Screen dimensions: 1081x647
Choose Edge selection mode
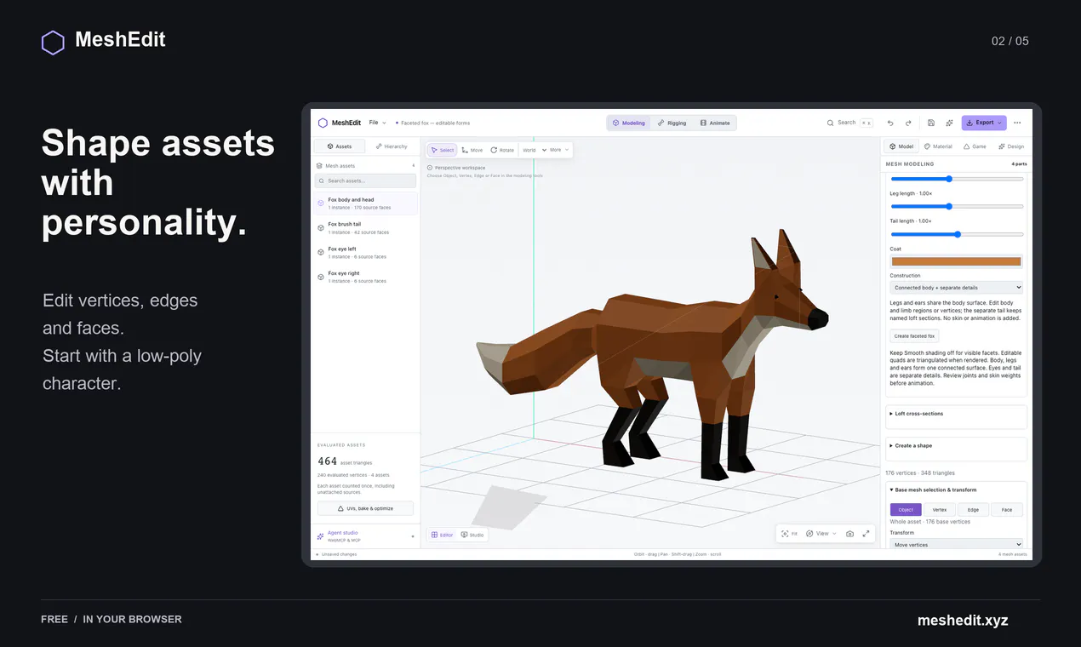pyautogui.click(x=973, y=510)
